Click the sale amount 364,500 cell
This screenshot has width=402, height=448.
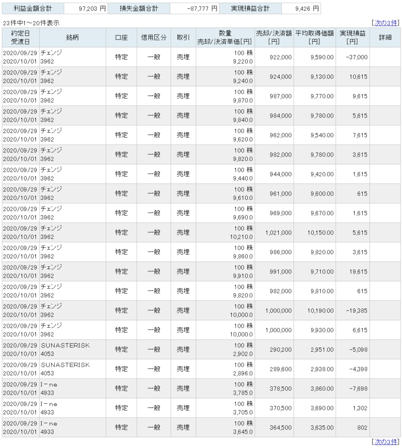pyautogui.click(x=274, y=428)
